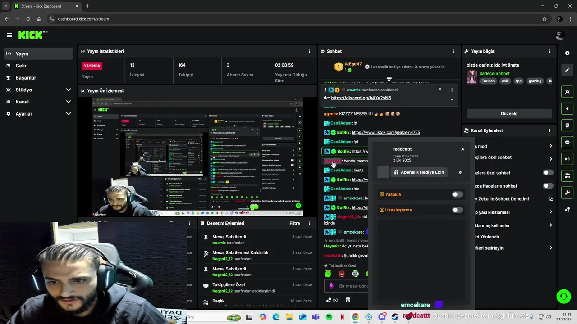Open Yayın bilgisi panel three-dot menu
Image resolution: width=577 pixels, height=324 pixels.
tap(549, 51)
